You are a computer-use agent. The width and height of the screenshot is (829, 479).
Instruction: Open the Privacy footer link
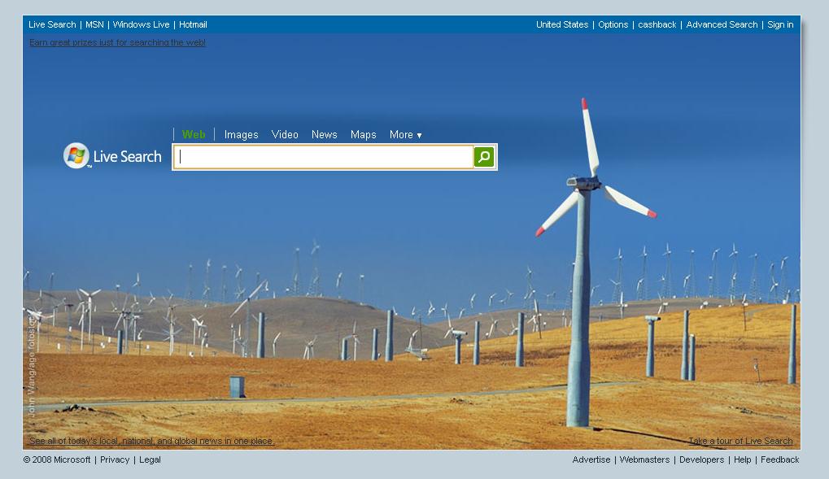(x=115, y=459)
